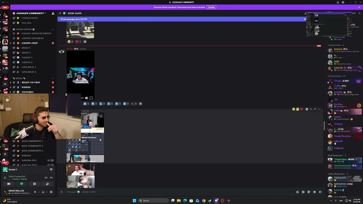The width and height of the screenshot is (363, 204).
Task: Add reaction to the hovered message
Action: [307, 109]
